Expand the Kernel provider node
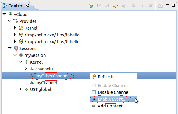This screenshot has height=114, width=178. [x=15, y=28]
